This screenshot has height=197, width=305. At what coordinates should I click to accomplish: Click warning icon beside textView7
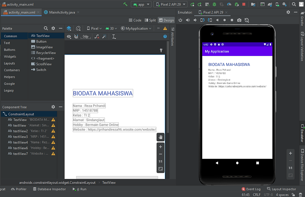pyautogui.click(x=53, y=154)
